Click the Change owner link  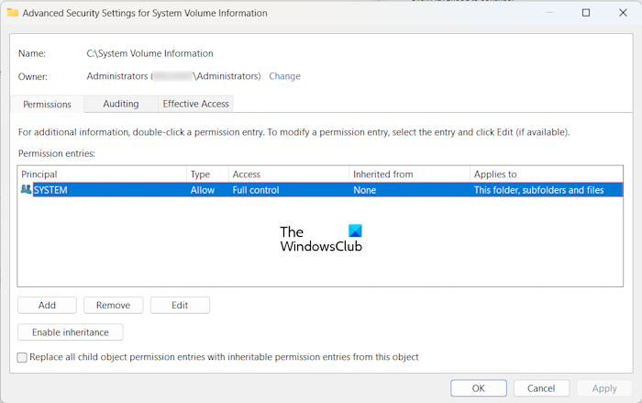pyautogui.click(x=284, y=76)
